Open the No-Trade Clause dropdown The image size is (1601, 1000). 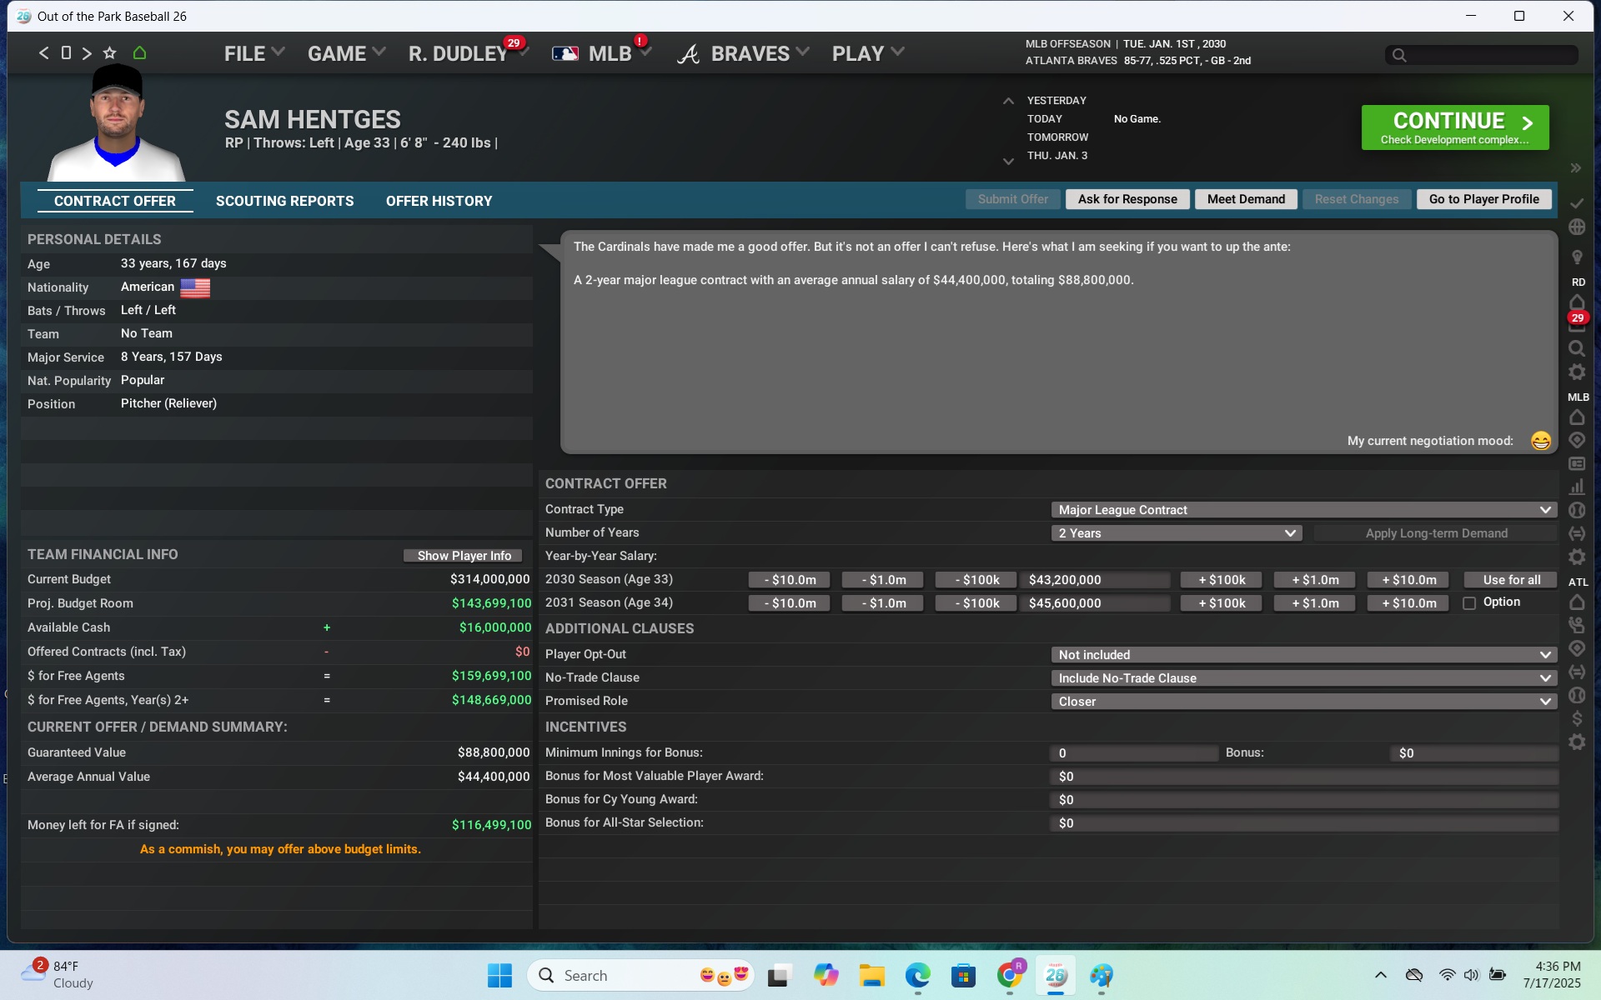pos(1303,678)
